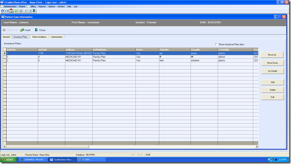Click the Active column header
This screenshot has width=291, height=164.
pyautogui.click(x=147, y=50)
